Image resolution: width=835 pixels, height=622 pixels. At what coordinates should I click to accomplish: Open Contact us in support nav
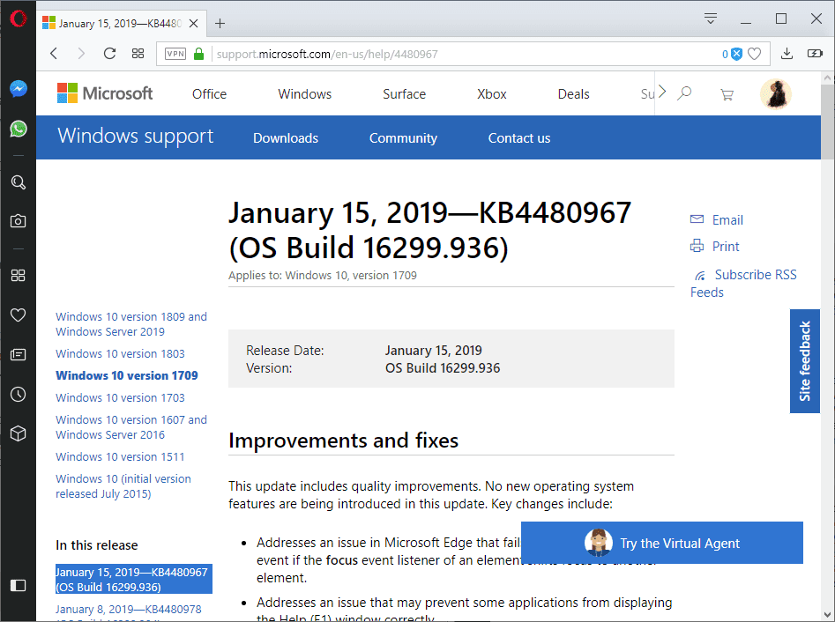(519, 138)
